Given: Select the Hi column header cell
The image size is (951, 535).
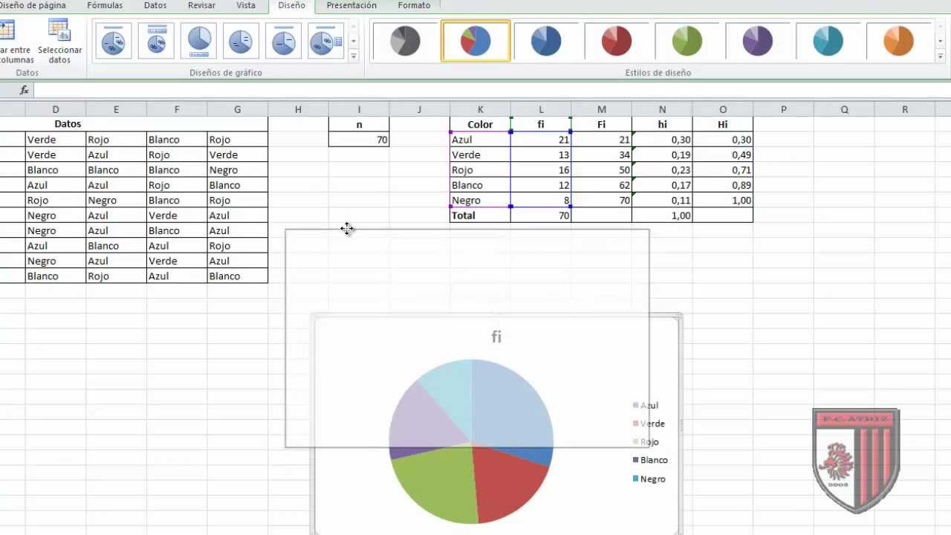Looking at the screenshot, I should pyautogui.click(x=723, y=124).
